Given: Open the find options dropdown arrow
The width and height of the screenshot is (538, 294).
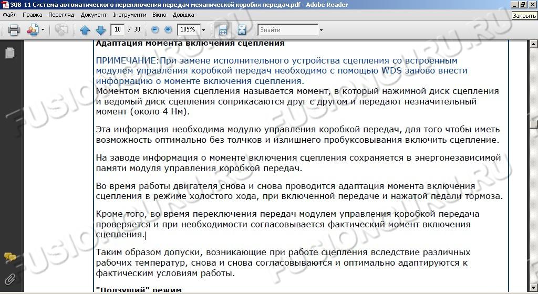Looking at the screenshot, I should (321, 30).
